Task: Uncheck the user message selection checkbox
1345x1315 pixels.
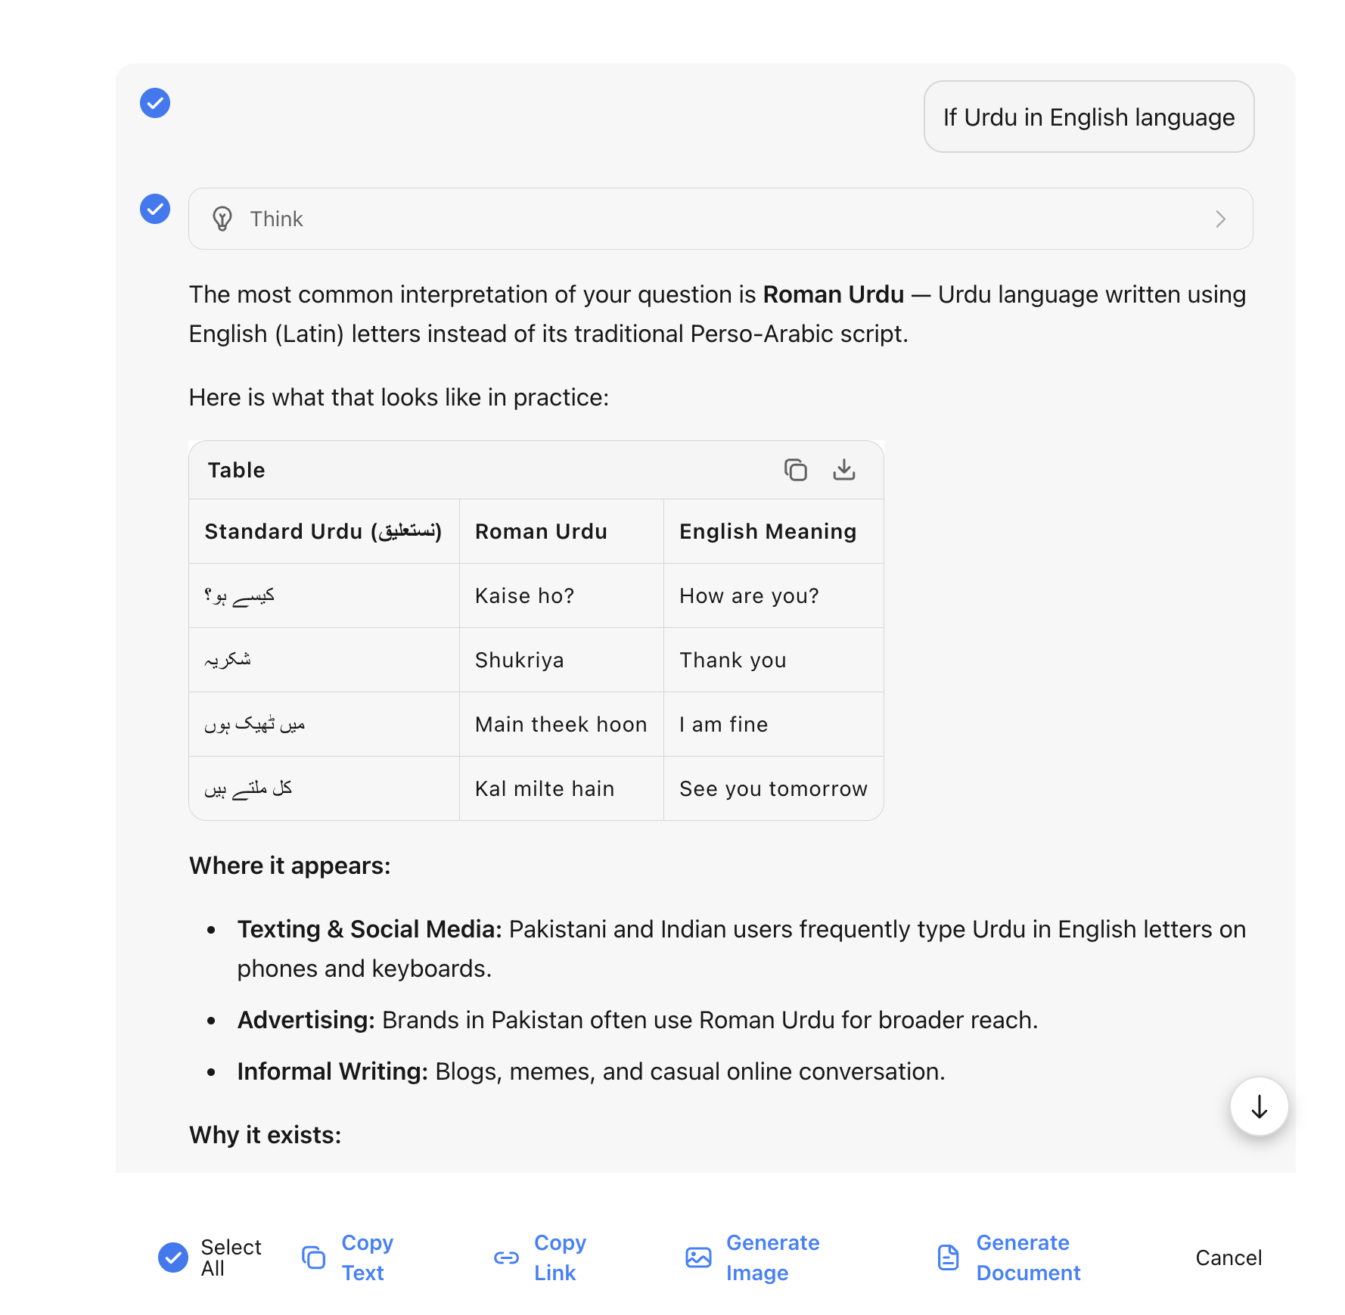Action: (x=155, y=103)
